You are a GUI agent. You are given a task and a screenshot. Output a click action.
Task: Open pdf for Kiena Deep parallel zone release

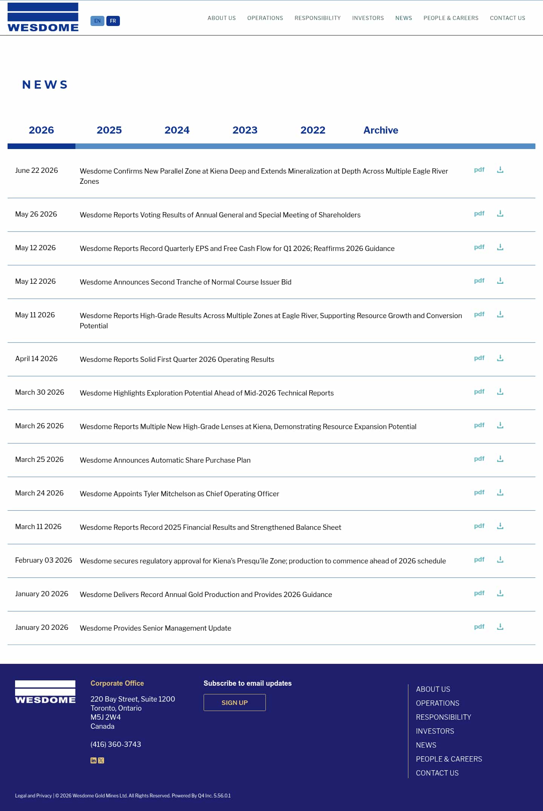click(479, 170)
